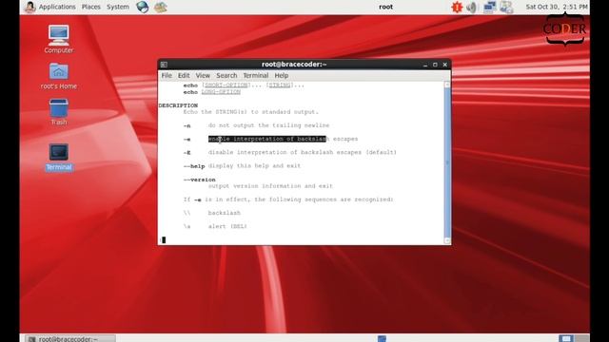
Task: Open the terminal File menu
Action: (167, 76)
